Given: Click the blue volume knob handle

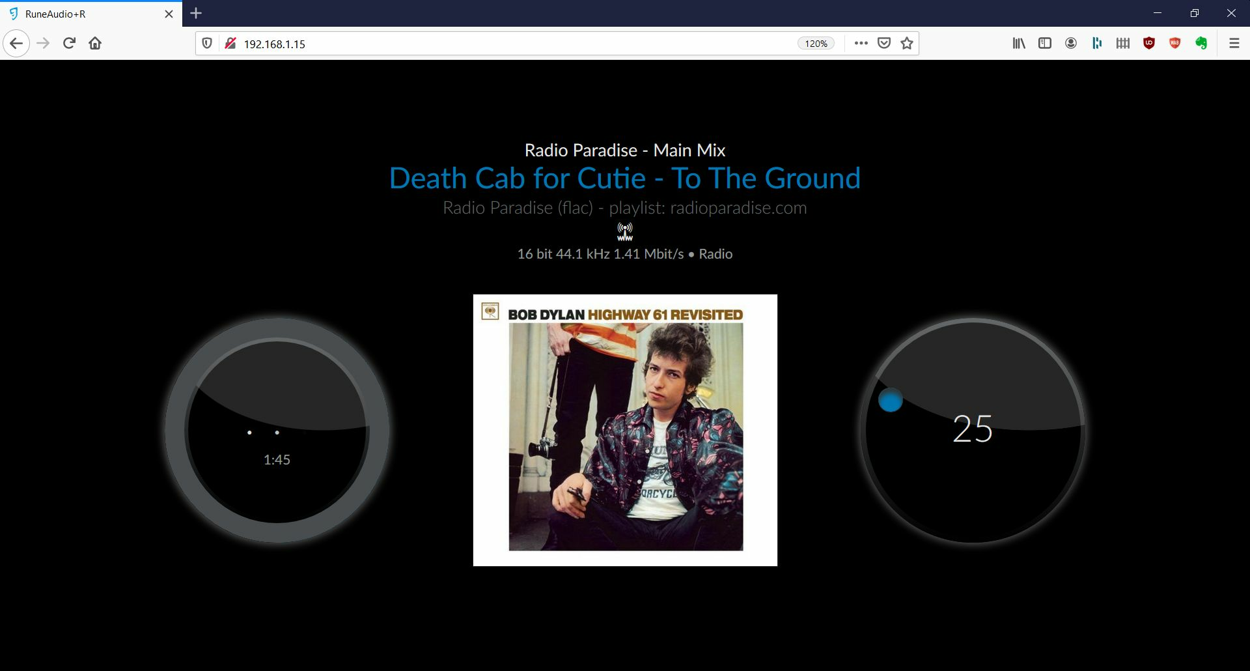Looking at the screenshot, I should point(890,400).
